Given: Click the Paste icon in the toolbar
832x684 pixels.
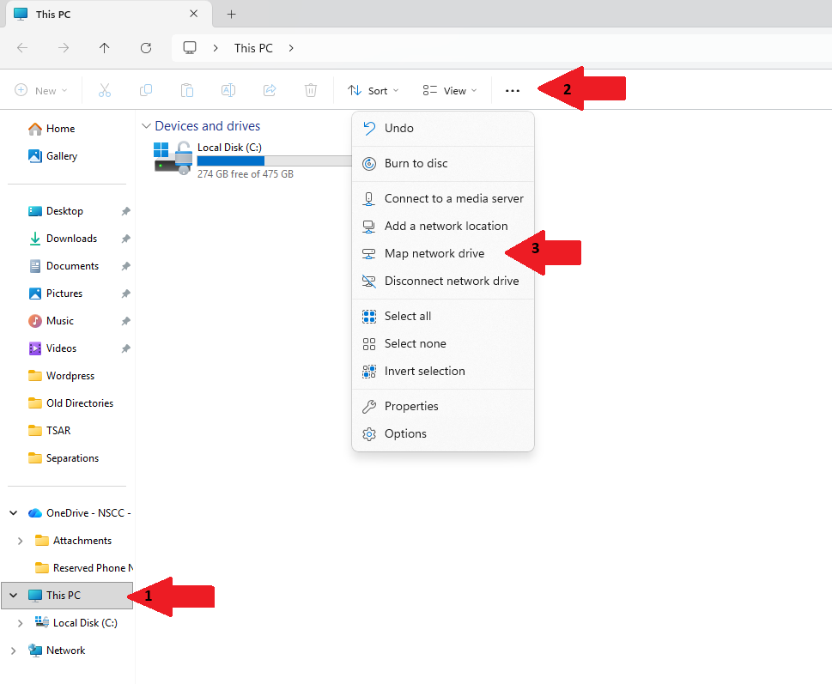Looking at the screenshot, I should (187, 89).
